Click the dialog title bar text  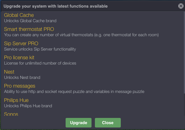(55, 6)
